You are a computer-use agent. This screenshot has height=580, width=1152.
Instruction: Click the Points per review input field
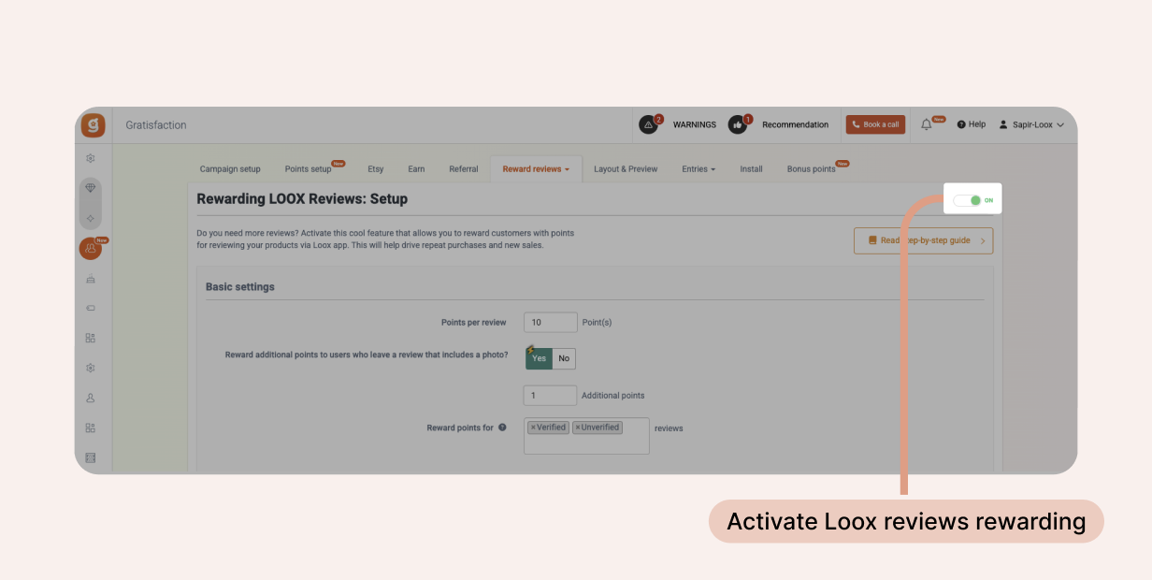click(551, 322)
